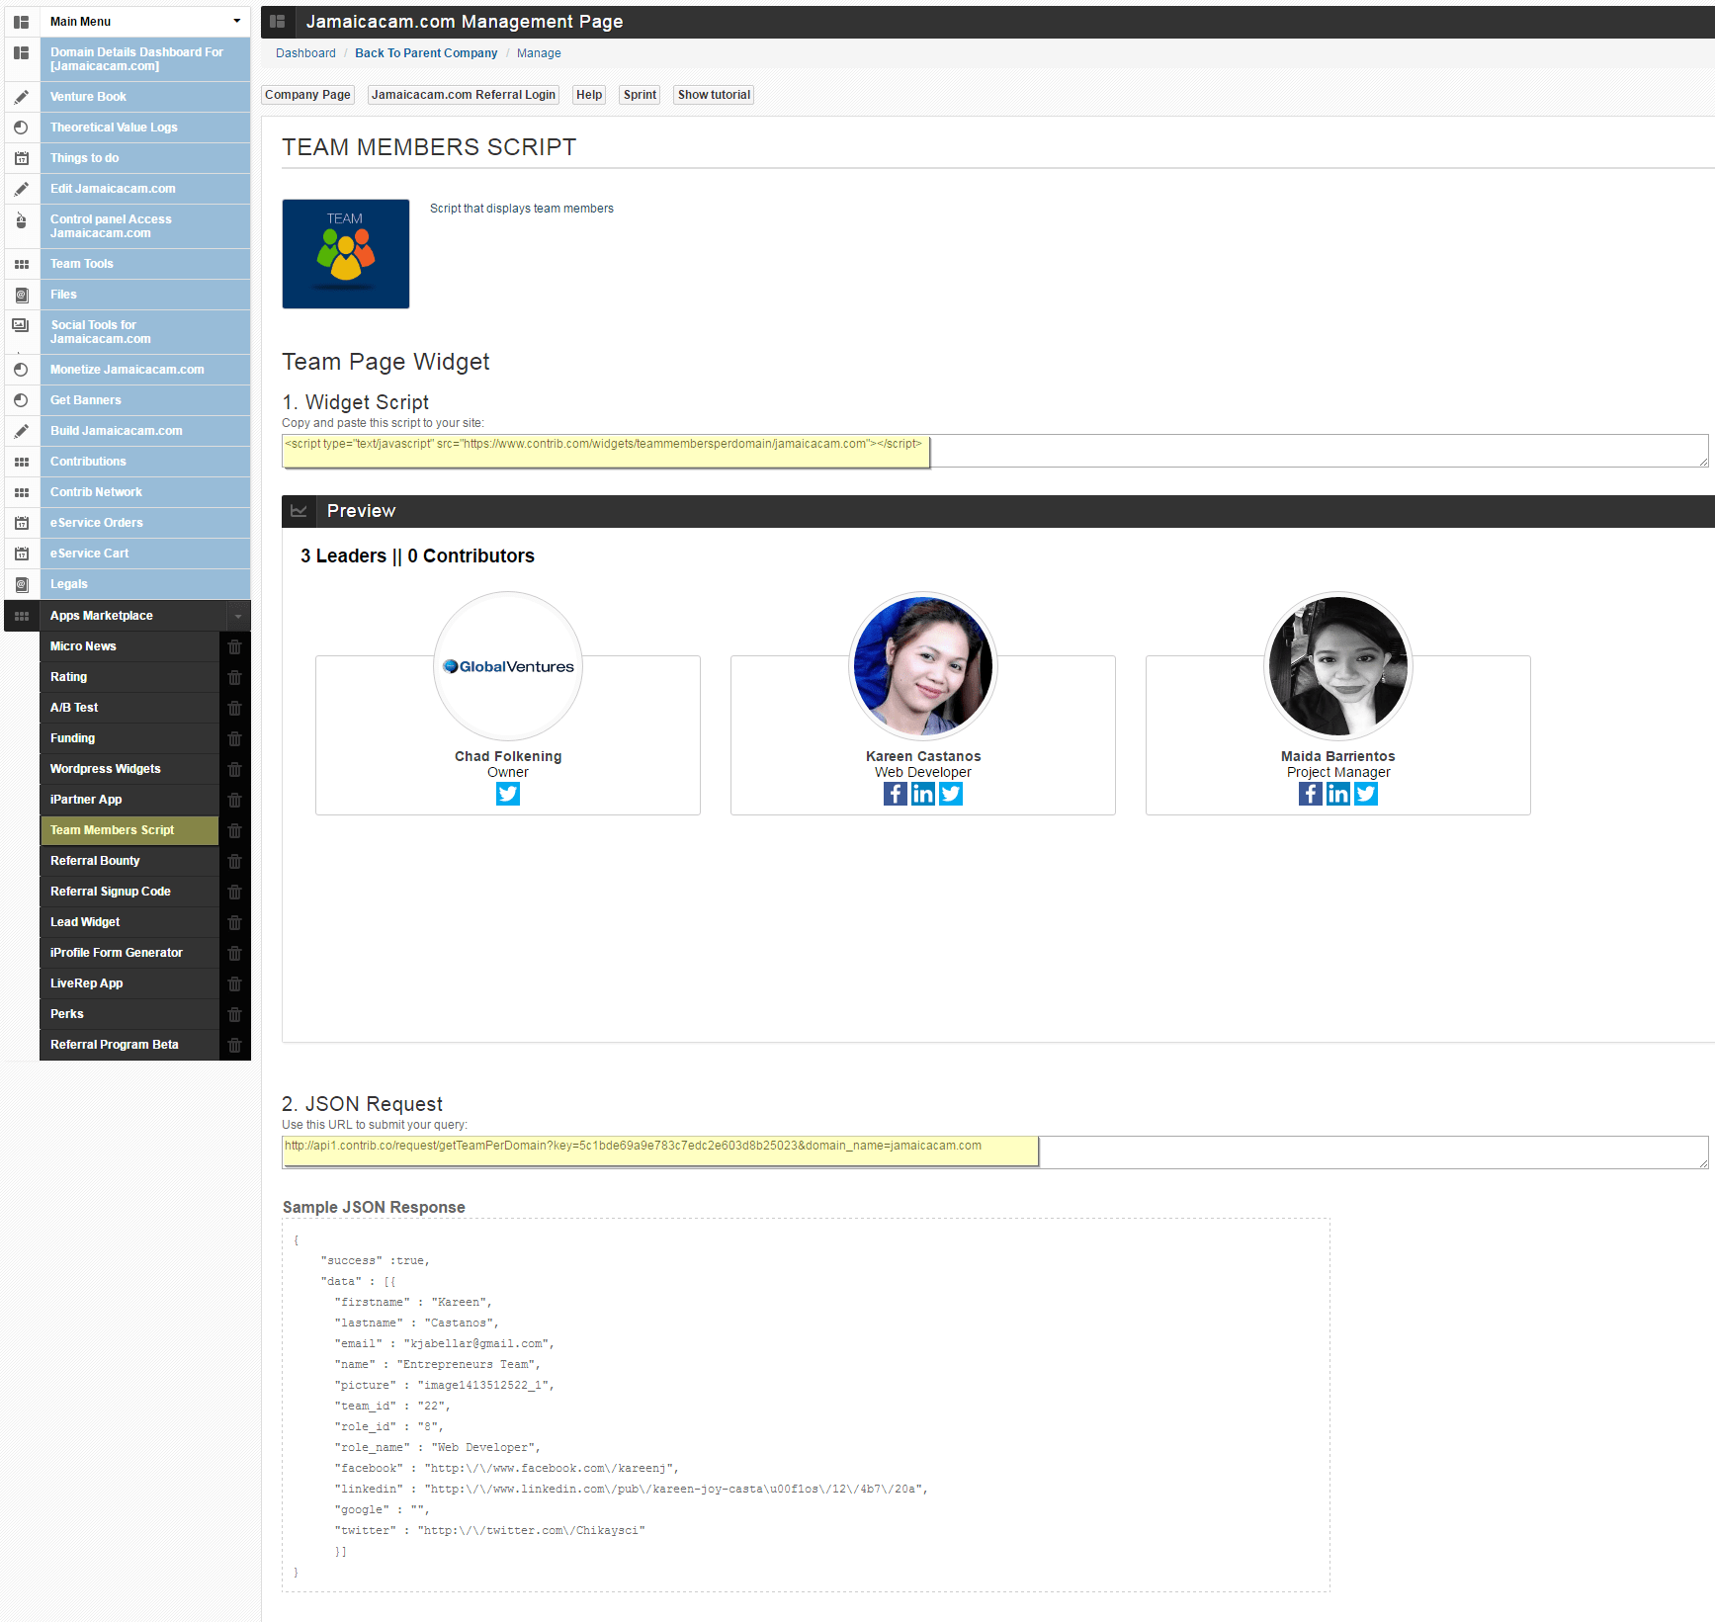Click the icon left of management page title
Image resolution: width=1715 pixels, height=1622 pixels.
click(278, 22)
